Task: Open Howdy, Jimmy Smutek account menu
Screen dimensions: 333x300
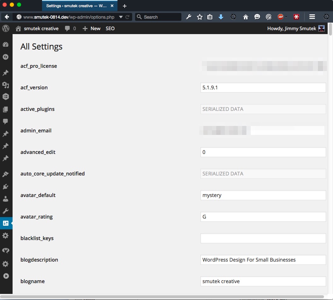Action: click(x=296, y=28)
